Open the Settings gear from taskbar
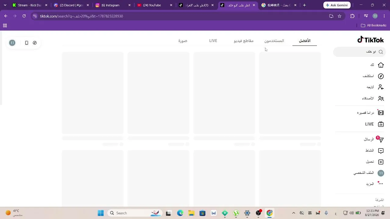This screenshot has width=390, height=219. pos(247,213)
